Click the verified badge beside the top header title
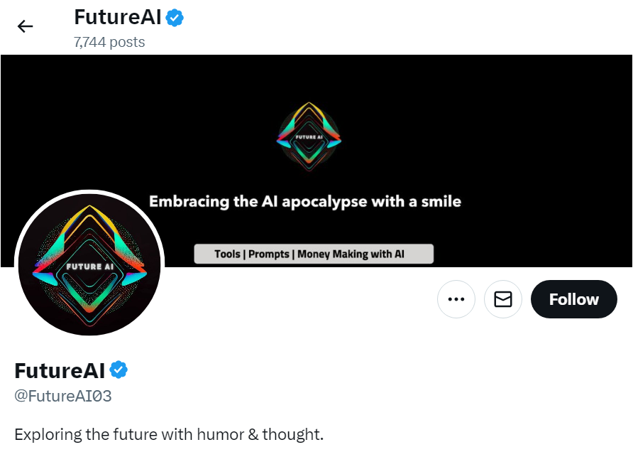The image size is (633, 452). 175,18
